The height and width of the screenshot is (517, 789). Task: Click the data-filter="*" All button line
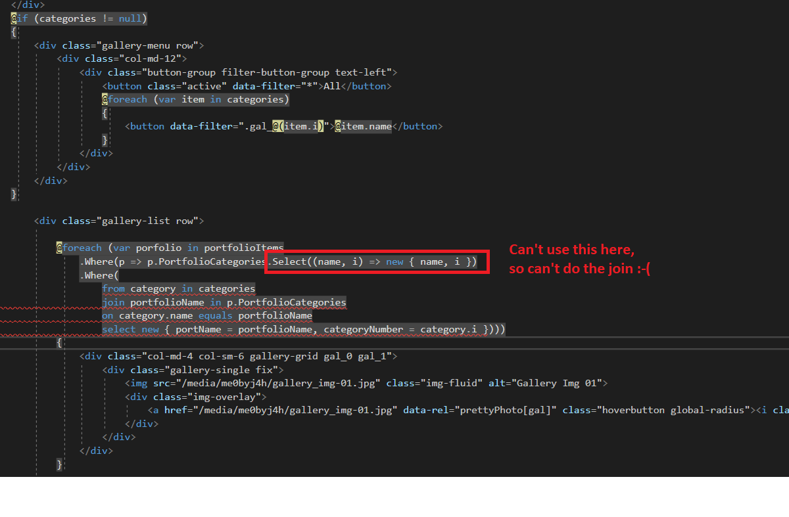click(246, 86)
